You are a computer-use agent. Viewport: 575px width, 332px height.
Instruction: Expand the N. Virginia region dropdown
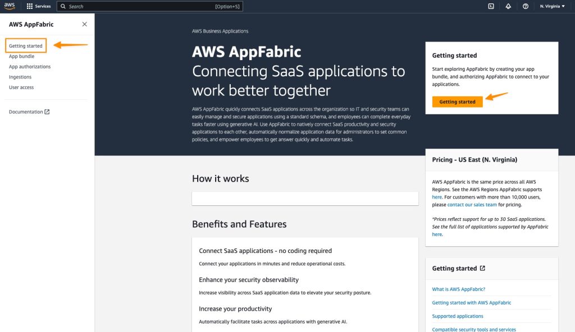553,6
